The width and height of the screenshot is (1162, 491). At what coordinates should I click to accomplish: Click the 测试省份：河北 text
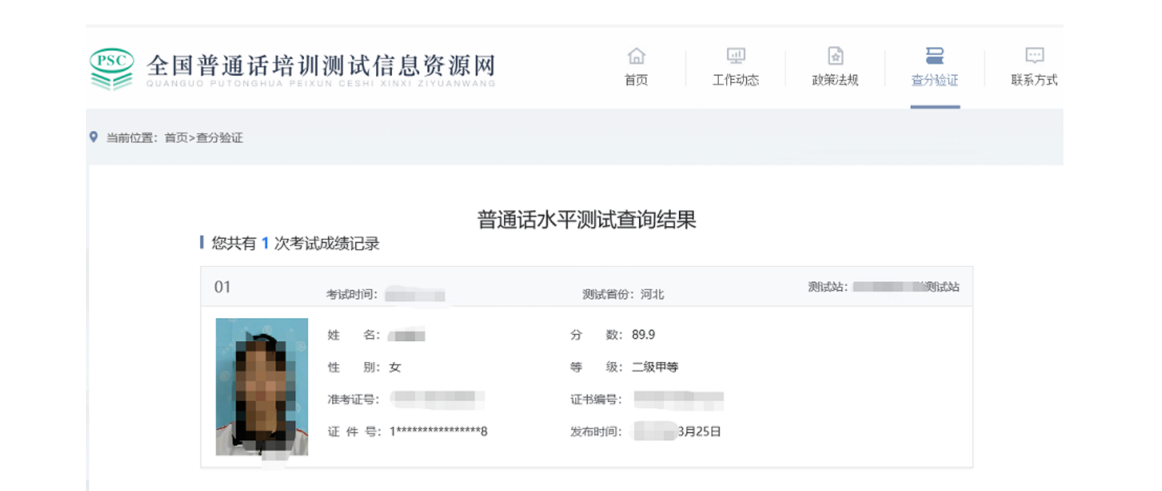(623, 294)
